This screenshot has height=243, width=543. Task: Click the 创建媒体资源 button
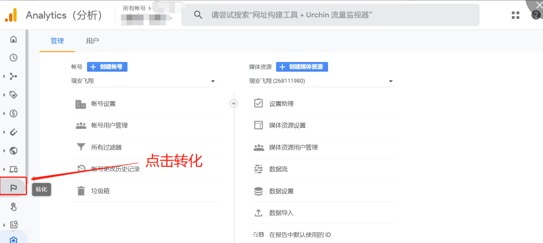[302, 67]
